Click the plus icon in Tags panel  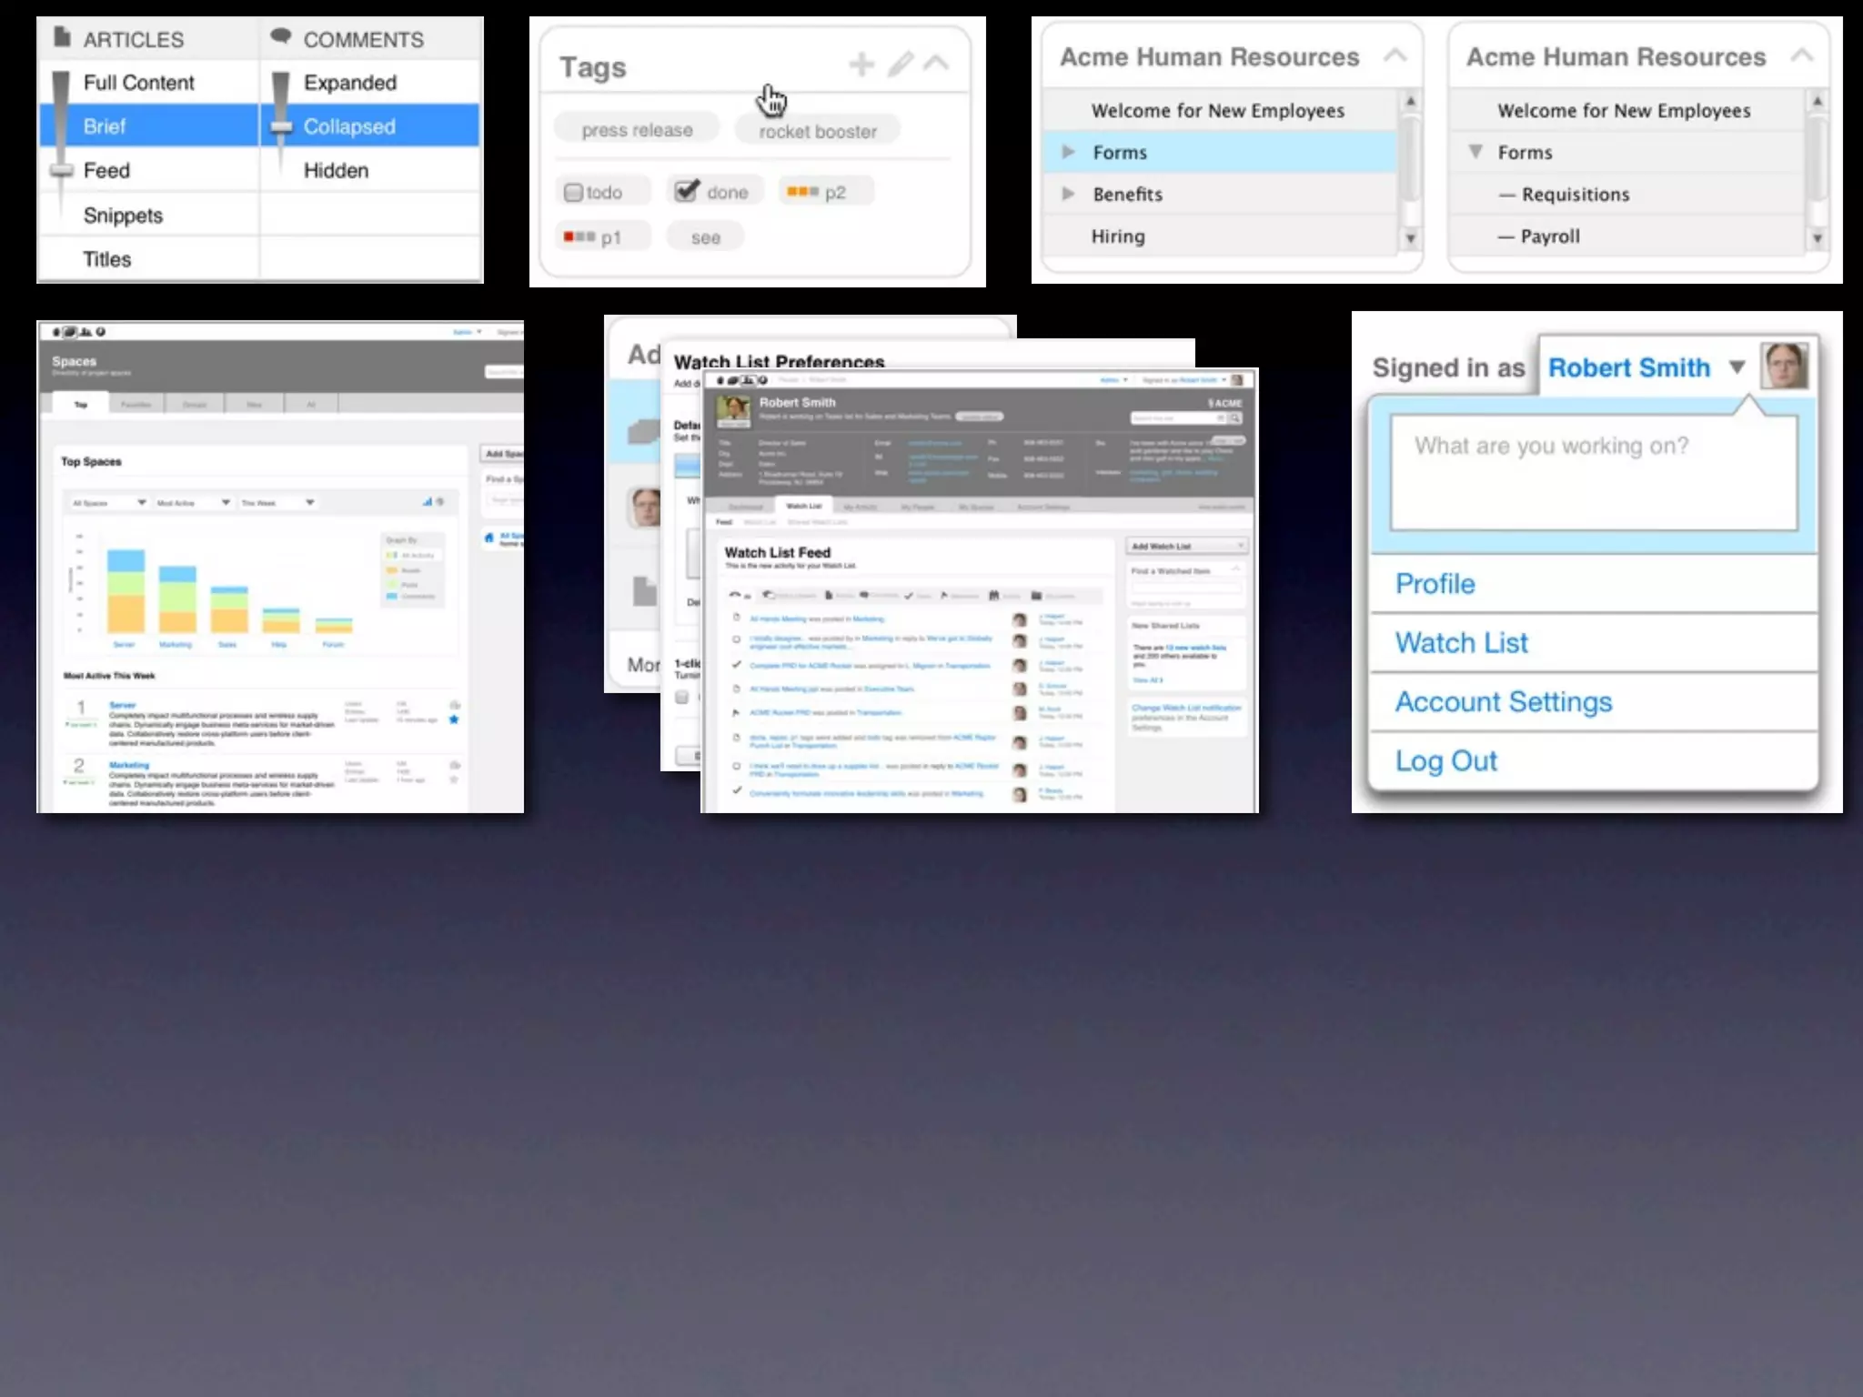pos(861,65)
